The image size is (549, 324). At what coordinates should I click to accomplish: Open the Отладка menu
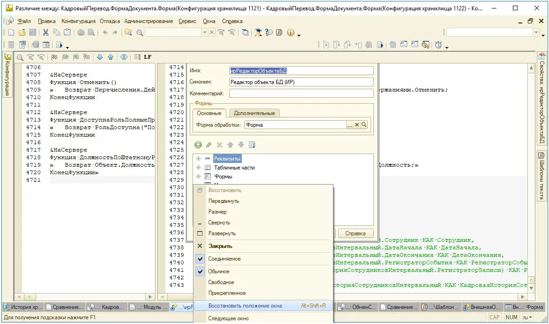point(109,21)
